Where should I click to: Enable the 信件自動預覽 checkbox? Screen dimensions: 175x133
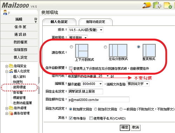71,68
